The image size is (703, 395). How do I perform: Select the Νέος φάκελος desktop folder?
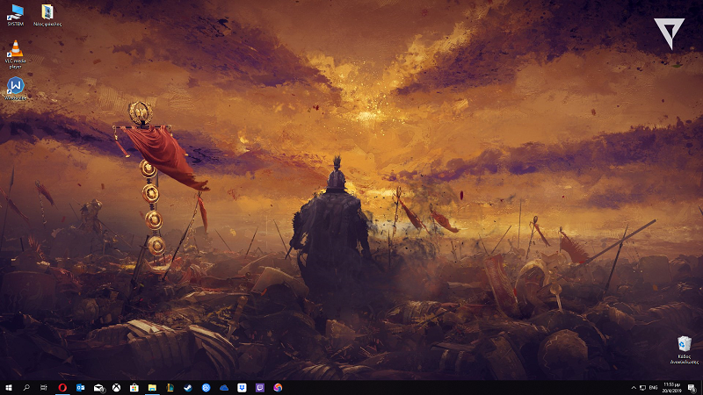pos(47,15)
